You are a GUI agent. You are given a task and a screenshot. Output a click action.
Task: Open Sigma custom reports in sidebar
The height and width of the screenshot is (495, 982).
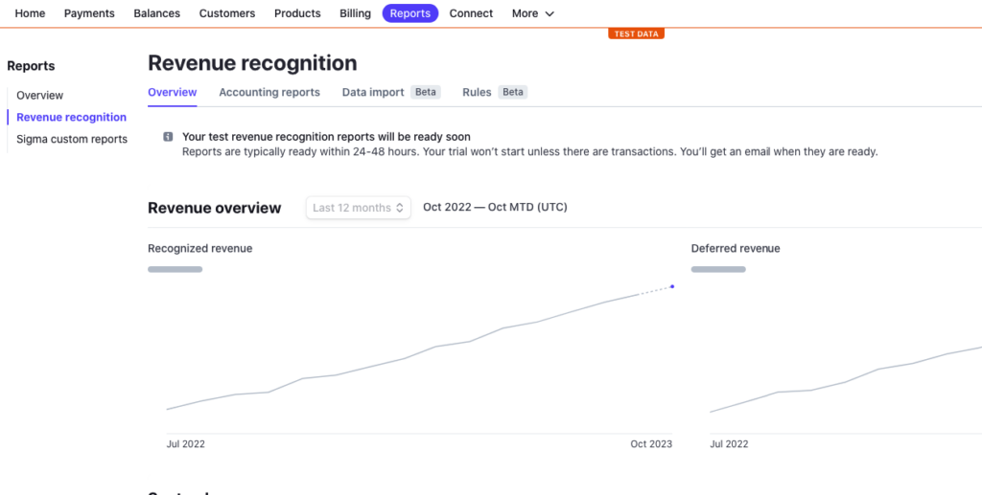point(72,139)
